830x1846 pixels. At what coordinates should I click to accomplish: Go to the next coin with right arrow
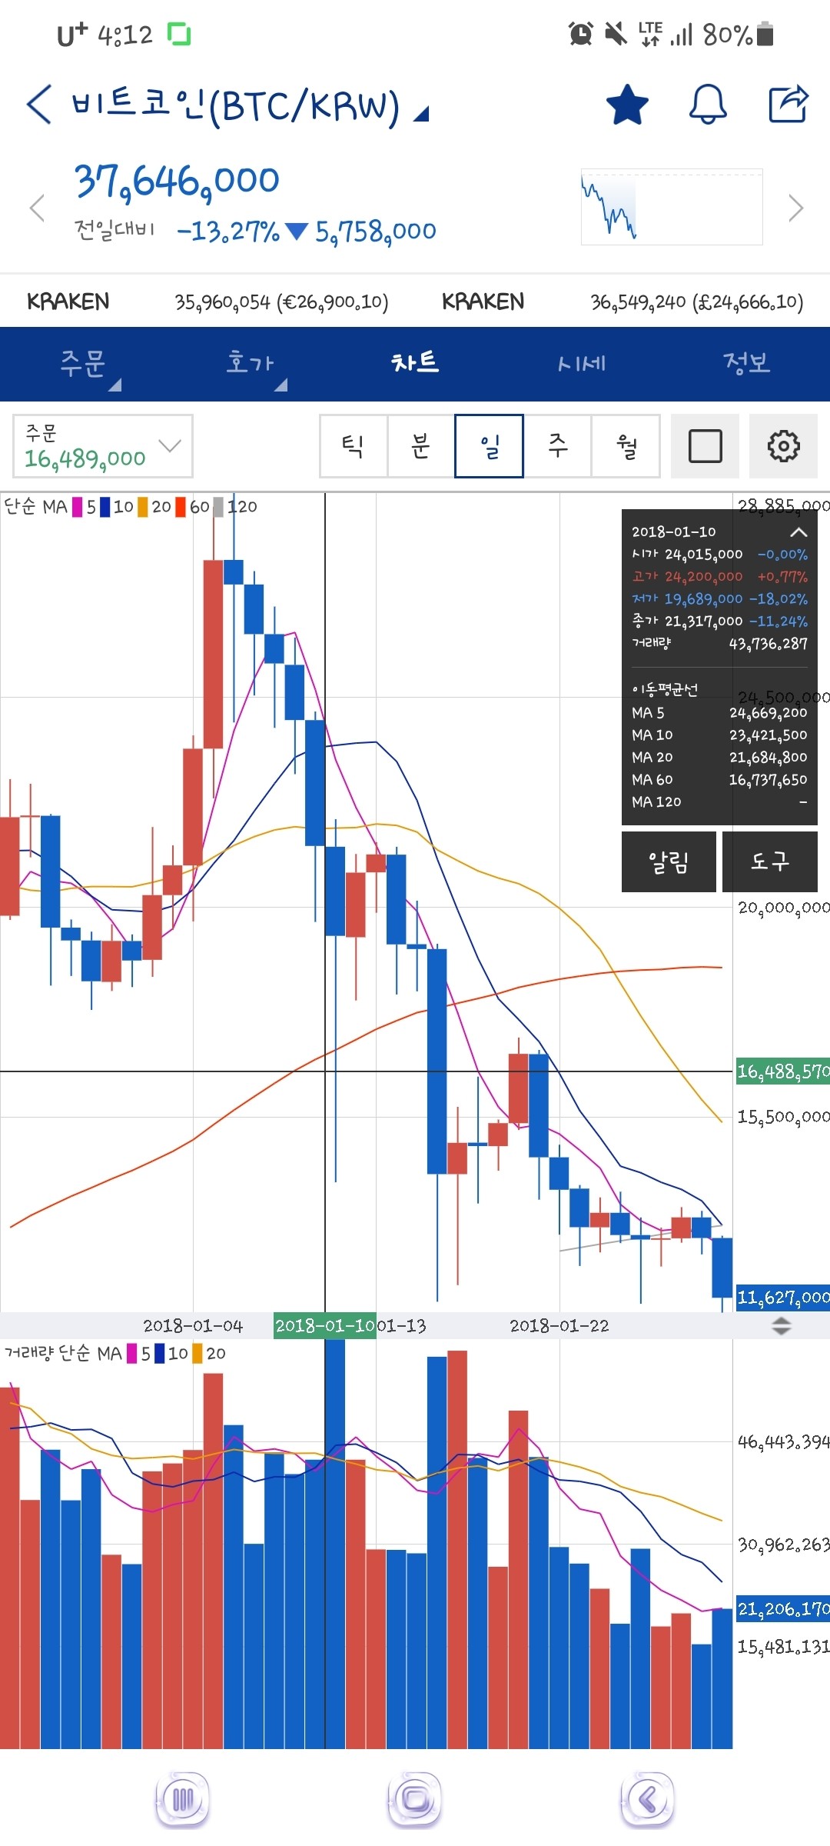point(796,208)
